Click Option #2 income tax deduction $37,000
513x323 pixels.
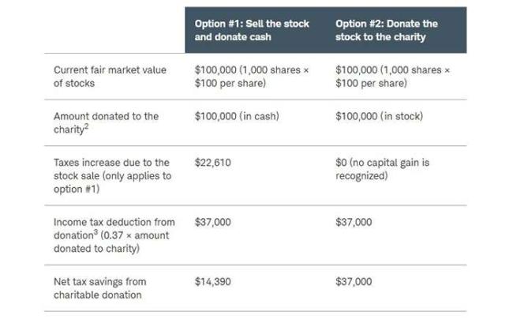coord(354,222)
